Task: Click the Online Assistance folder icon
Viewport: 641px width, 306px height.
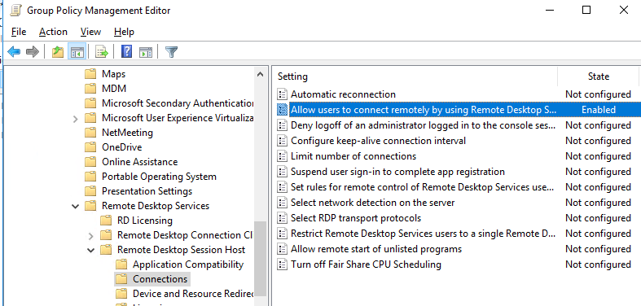Action: coord(90,162)
